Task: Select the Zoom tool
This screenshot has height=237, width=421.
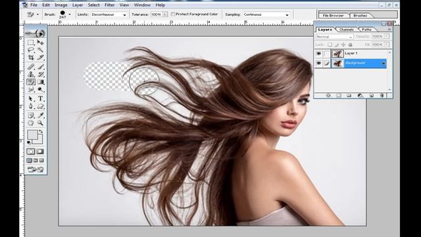Action: (x=40, y=123)
